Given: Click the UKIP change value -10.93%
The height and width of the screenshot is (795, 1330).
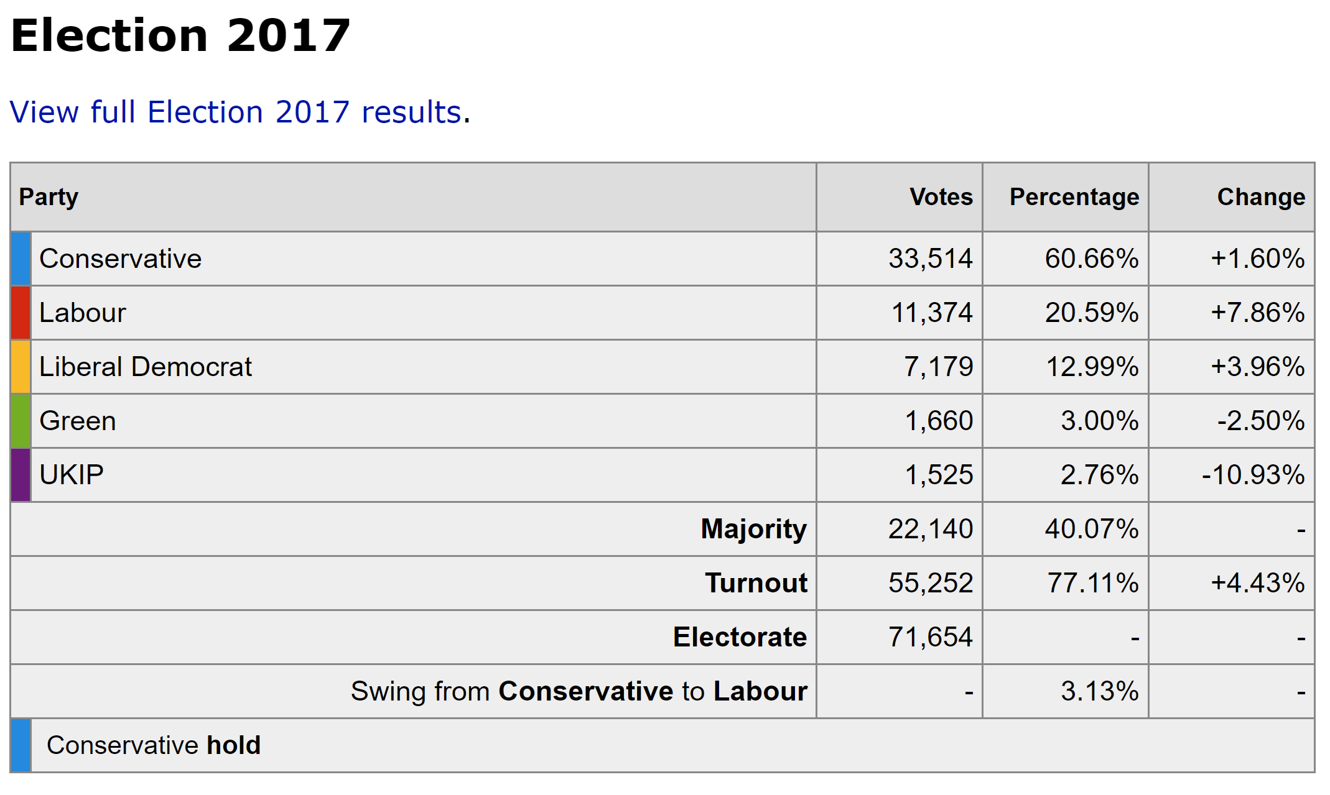Looking at the screenshot, I should pos(1253,475).
